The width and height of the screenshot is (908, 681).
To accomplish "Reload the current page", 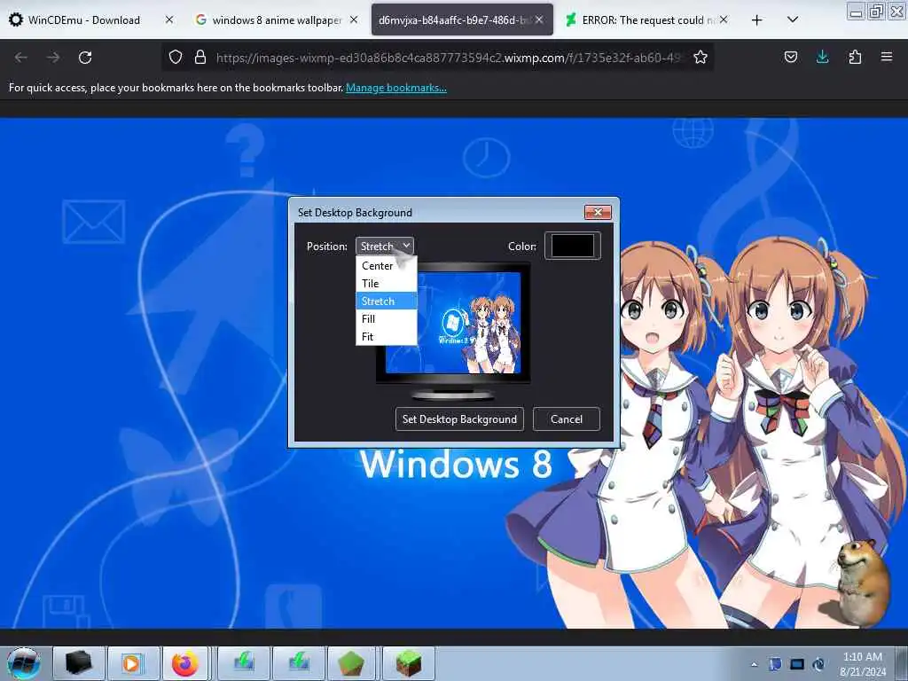I will (x=85, y=58).
